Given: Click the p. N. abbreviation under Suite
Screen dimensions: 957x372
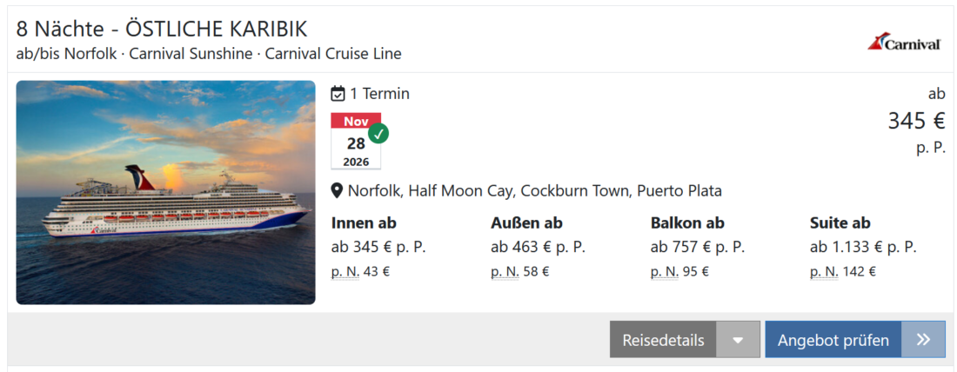Looking at the screenshot, I should (x=824, y=271).
